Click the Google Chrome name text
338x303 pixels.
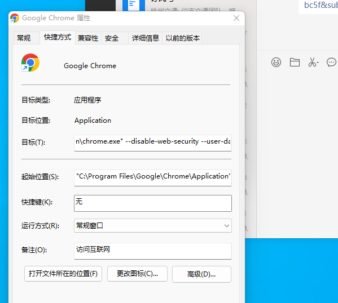(x=90, y=66)
